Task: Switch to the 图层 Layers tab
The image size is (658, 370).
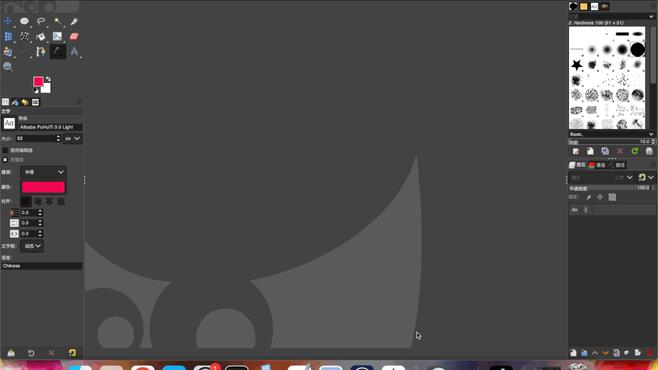Action: 578,165
